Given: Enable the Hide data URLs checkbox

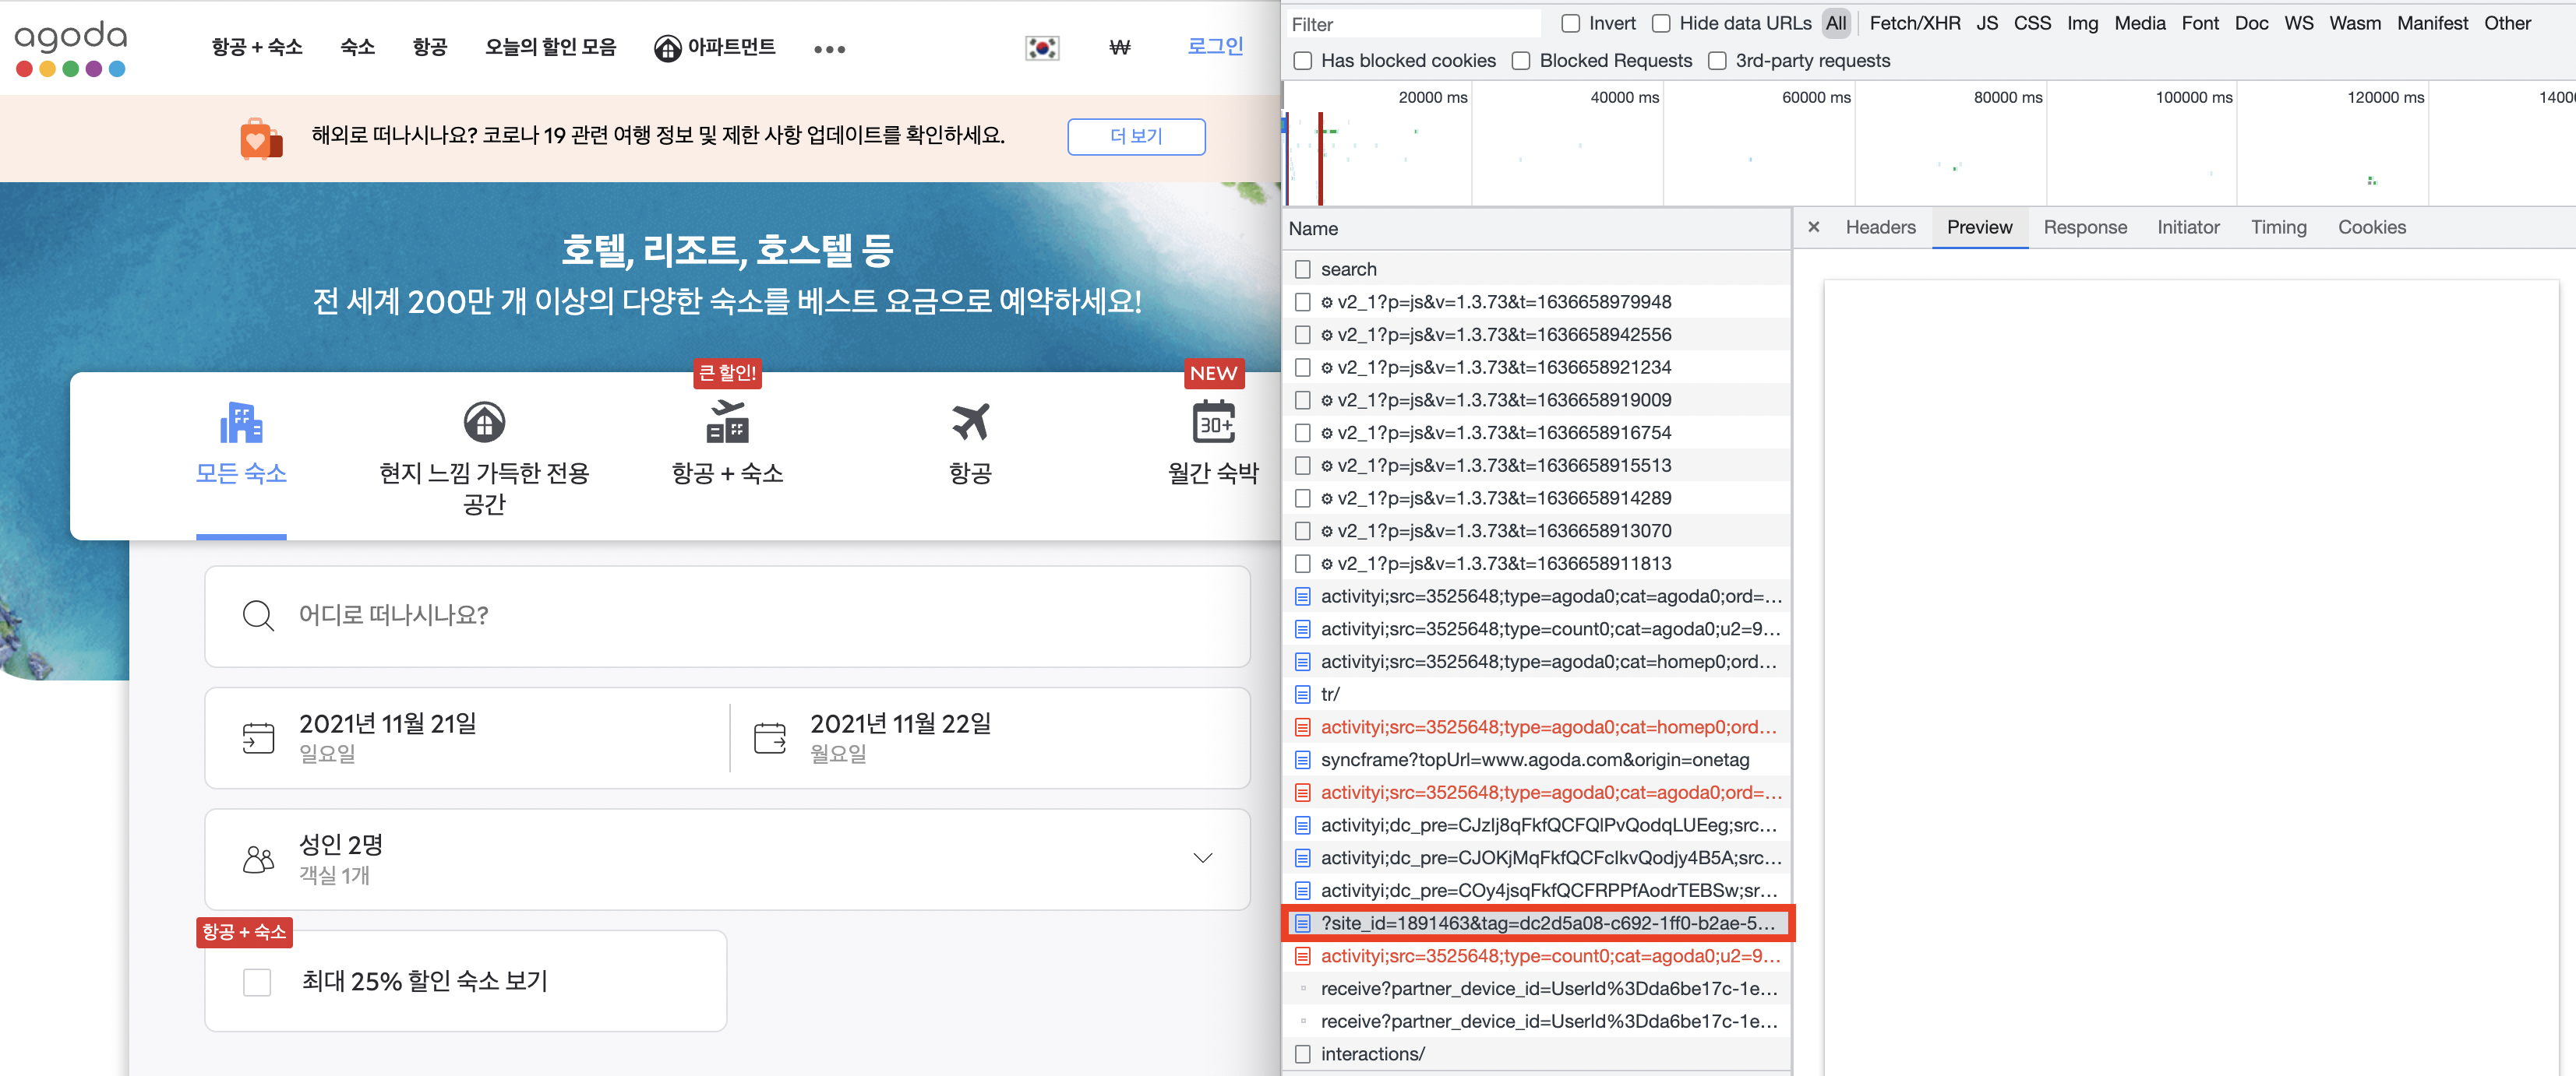Looking at the screenshot, I should tap(1661, 22).
